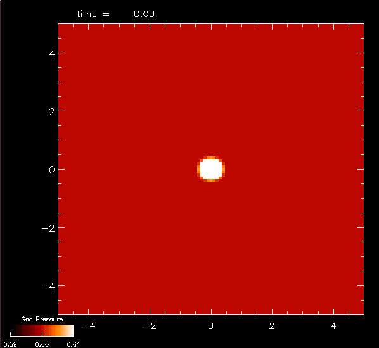Click the x-axis label 2
The height and width of the screenshot is (348, 379).
(x=272, y=326)
